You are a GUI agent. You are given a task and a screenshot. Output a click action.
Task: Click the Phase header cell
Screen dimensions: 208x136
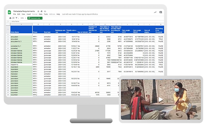click(x=38, y=30)
